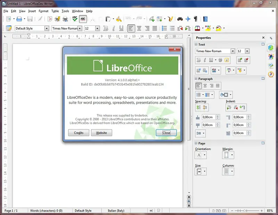The image size is (278, 215).
Task: Toggle Bold in the formatting toolbar
Action: tap(106, 28)
